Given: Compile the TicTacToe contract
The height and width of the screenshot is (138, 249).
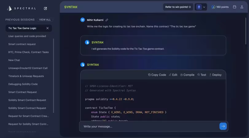Looking at the screenshot, I should (x=187, y=75).
